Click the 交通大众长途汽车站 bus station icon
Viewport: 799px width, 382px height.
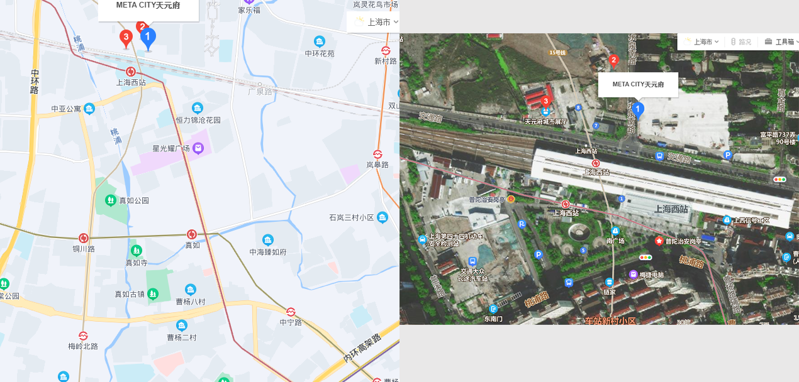(x=472, y=261)
